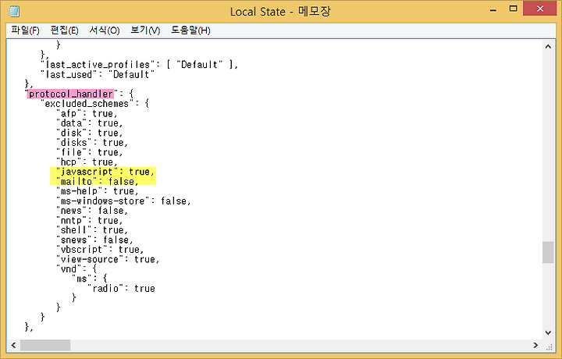The image size is (562, 359).
Task: Click the "data": true line
Action: point(90,123)
